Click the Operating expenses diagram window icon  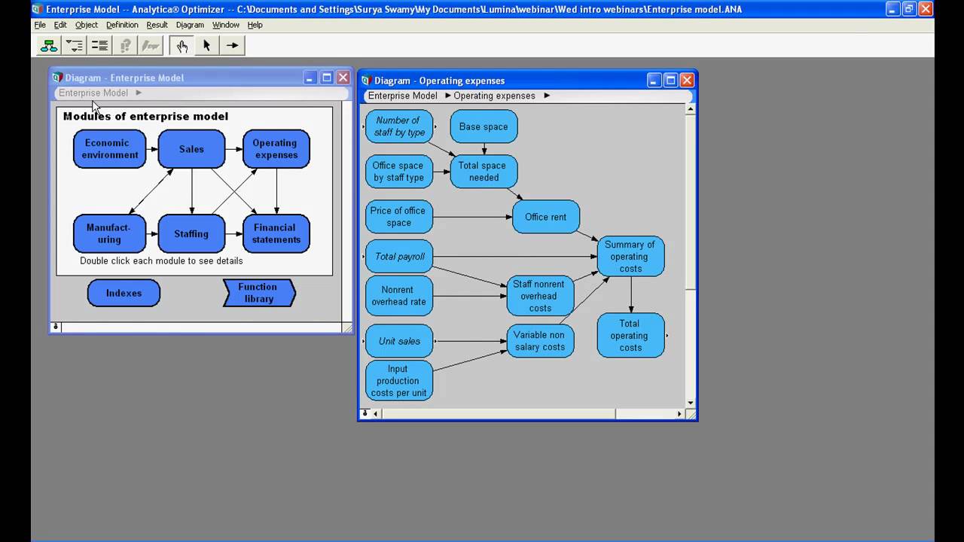pos(366,81)
